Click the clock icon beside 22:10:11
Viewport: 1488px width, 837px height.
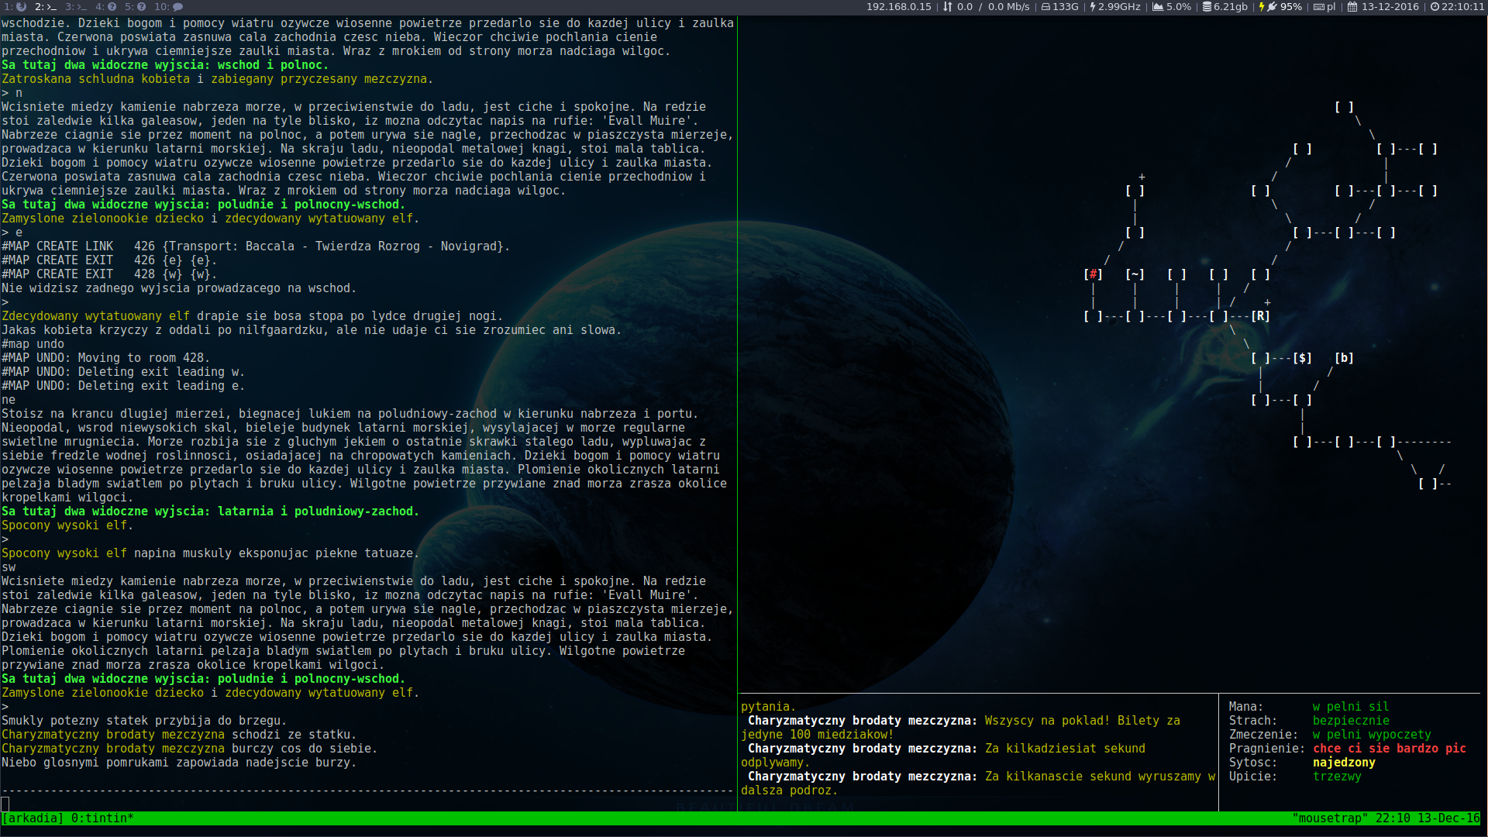point(1435,7)
